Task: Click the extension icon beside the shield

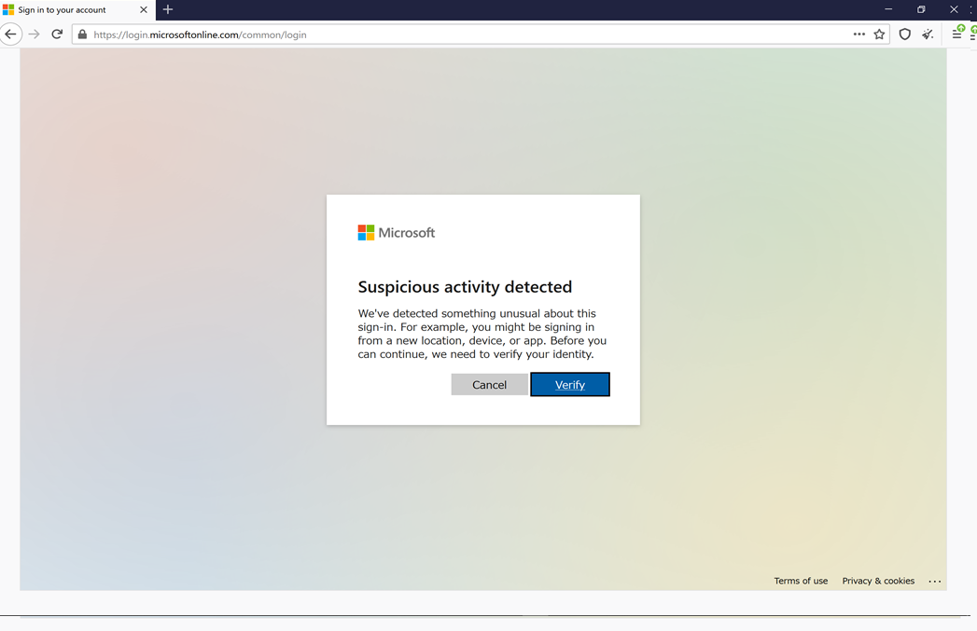Action: (x=928, y=34)
